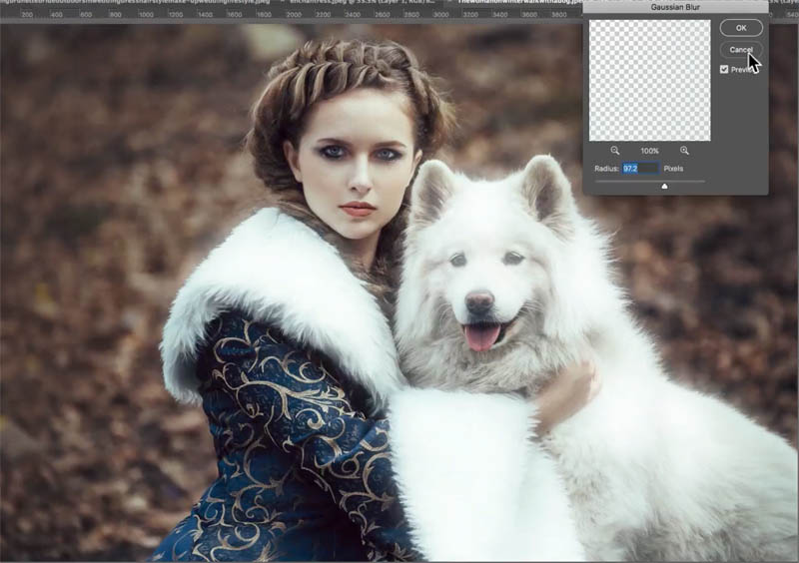The image size is (799, 563).
Task: Confirm blur with the OK button
Action: click(740, 28)
